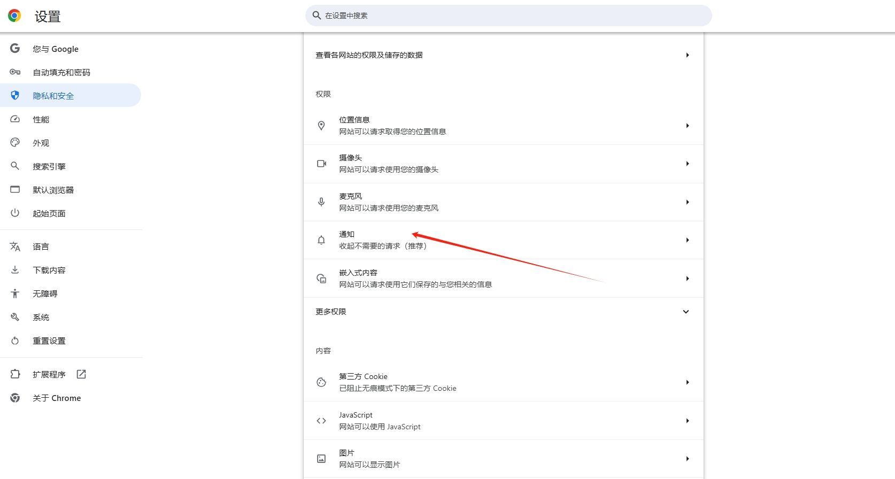Open arrow for 查看各网站的权限及储存的数据
Image resolution: width=895 pixels, height=479 pixels.
(x=688, y=55)
